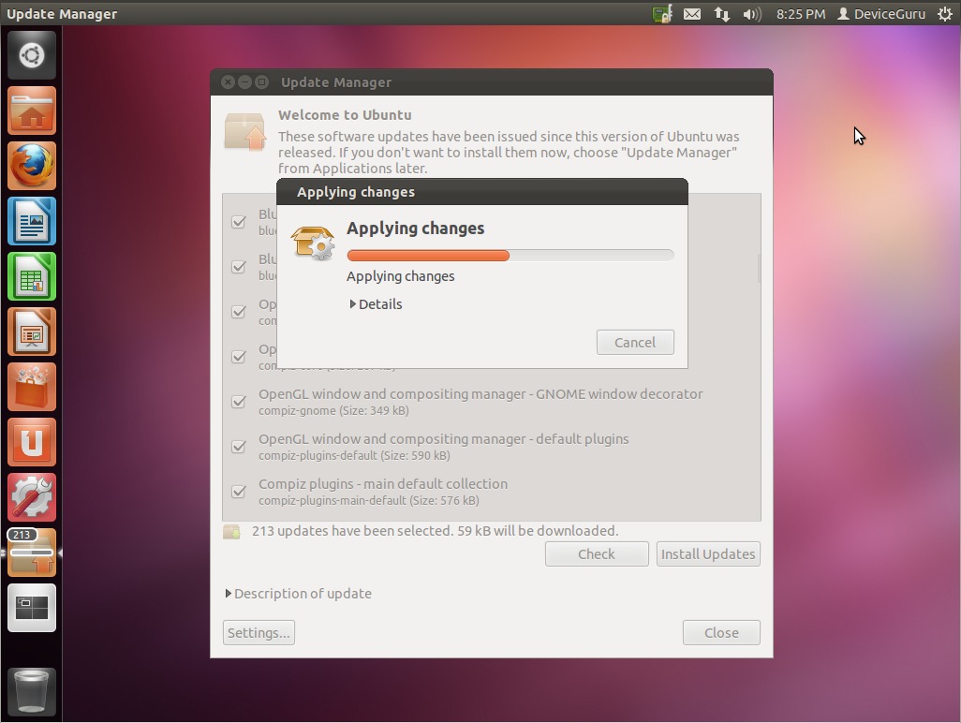
Task: Launch Firefox web browser
Action: point(32,166)
